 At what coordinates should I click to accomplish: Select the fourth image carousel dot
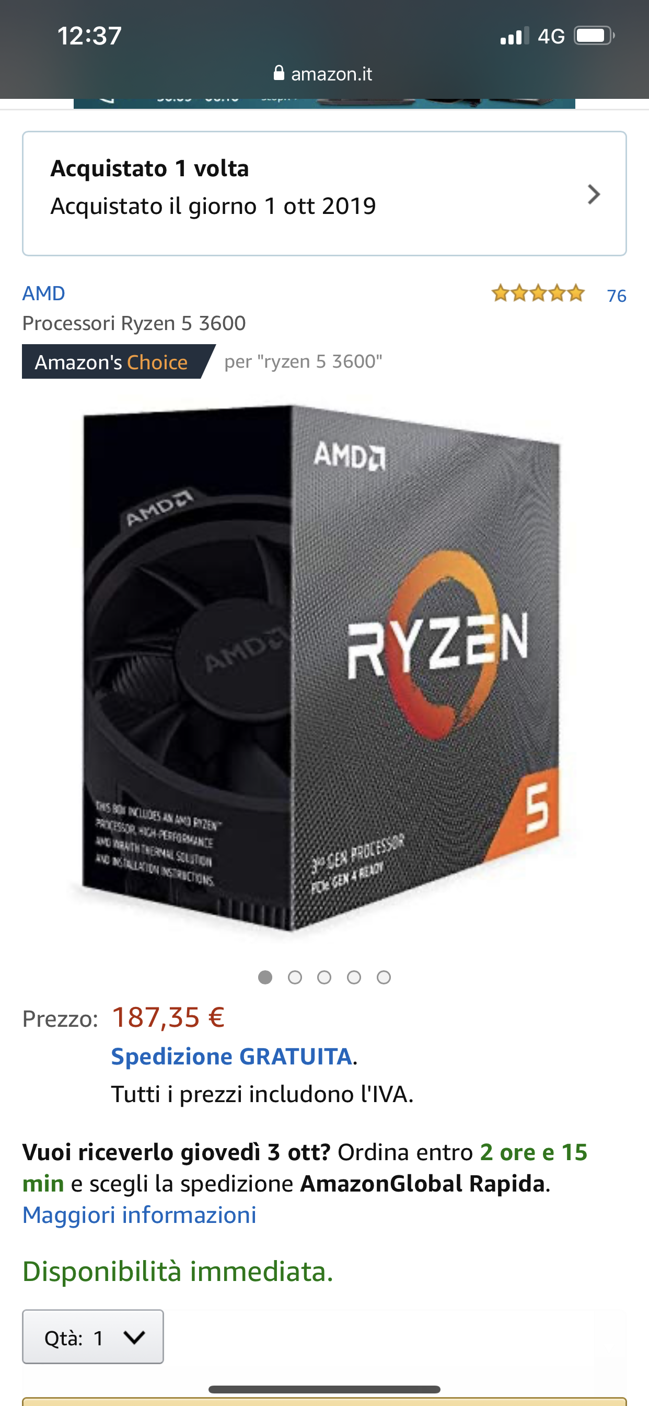click(x=354, y=977)
